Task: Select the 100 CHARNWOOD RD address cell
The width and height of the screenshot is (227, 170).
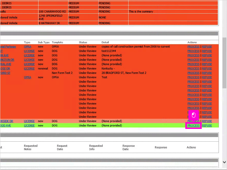Action: [53, 12]
